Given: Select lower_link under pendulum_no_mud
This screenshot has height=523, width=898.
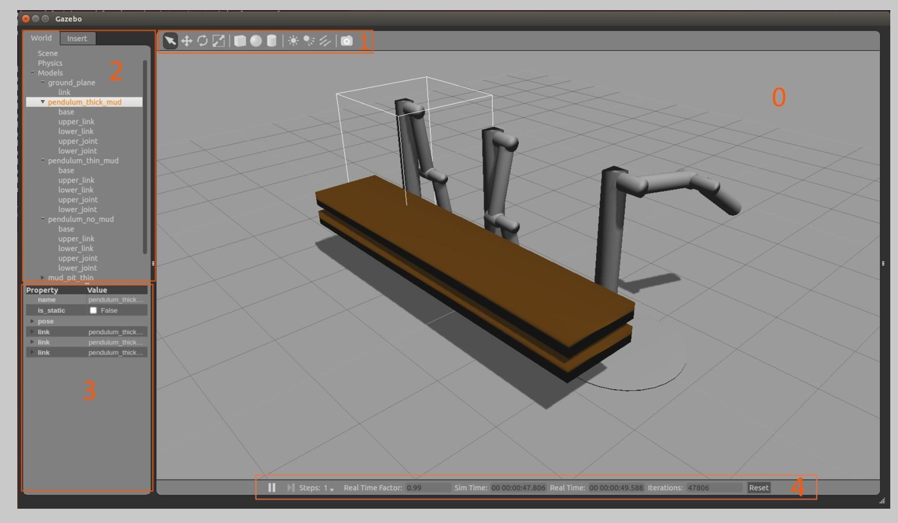Looking at the screenshot, I should point(76,248).
